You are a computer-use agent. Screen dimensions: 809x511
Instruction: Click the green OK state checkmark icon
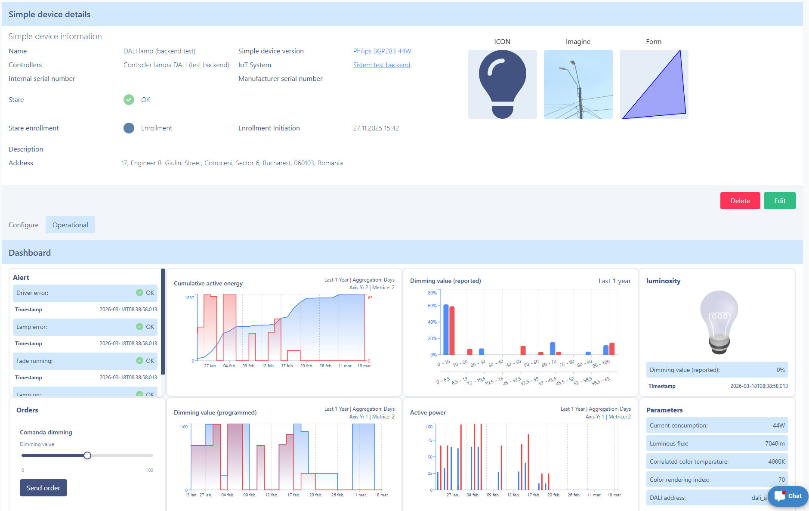point(129,100)
